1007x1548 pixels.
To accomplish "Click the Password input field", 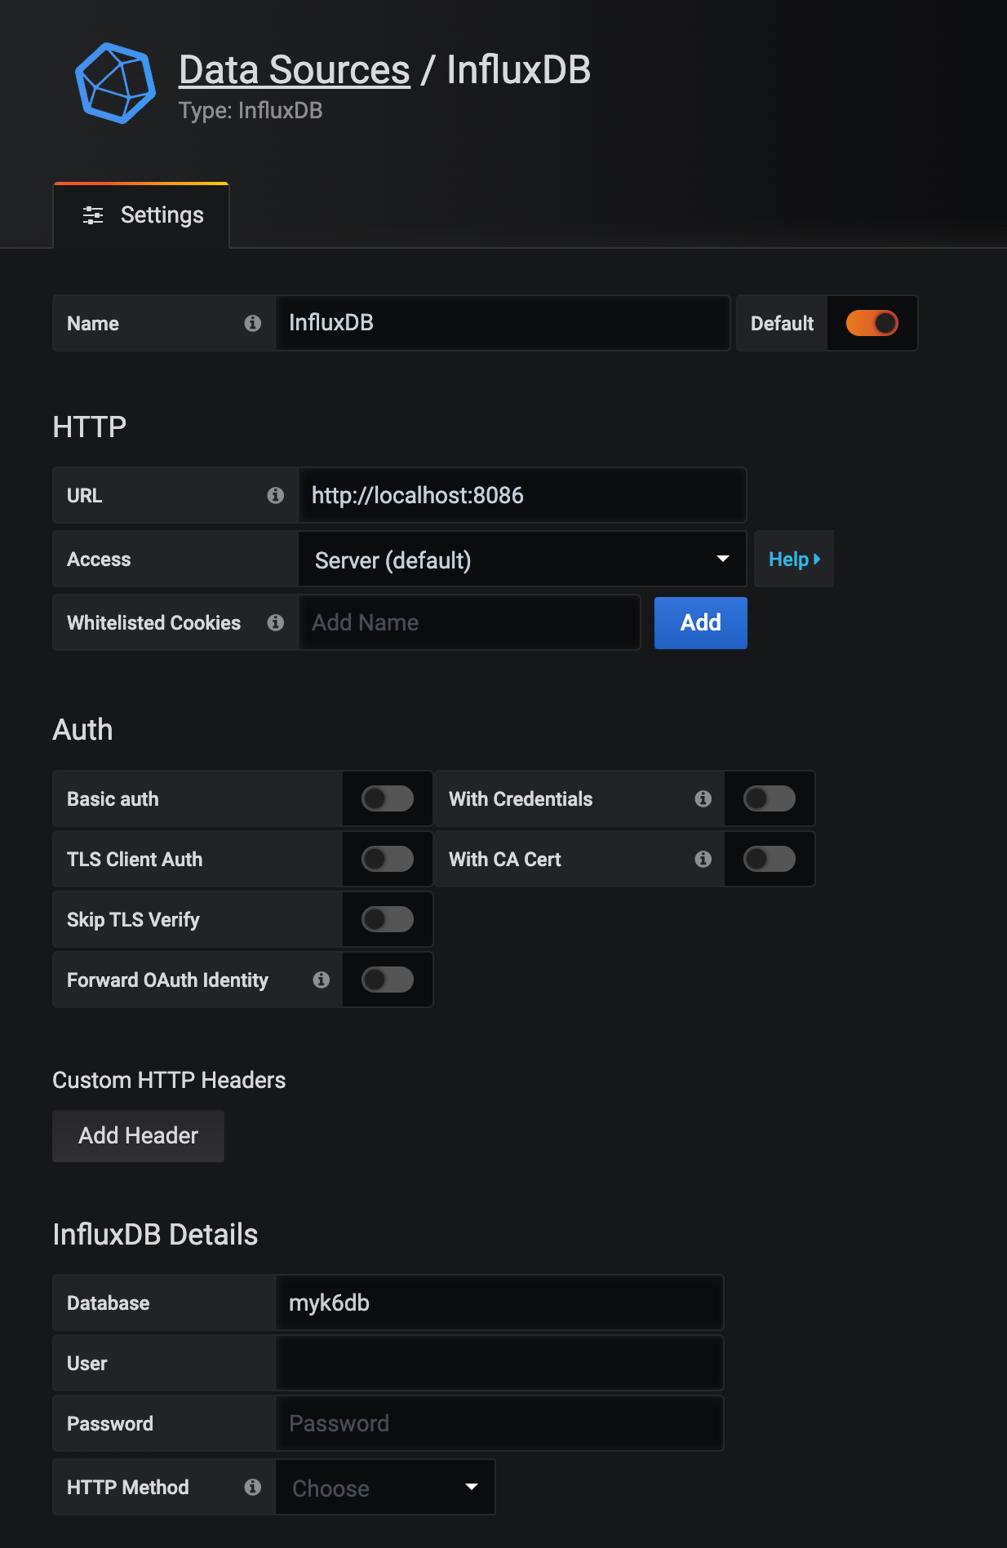I will tap(499, 1423).
